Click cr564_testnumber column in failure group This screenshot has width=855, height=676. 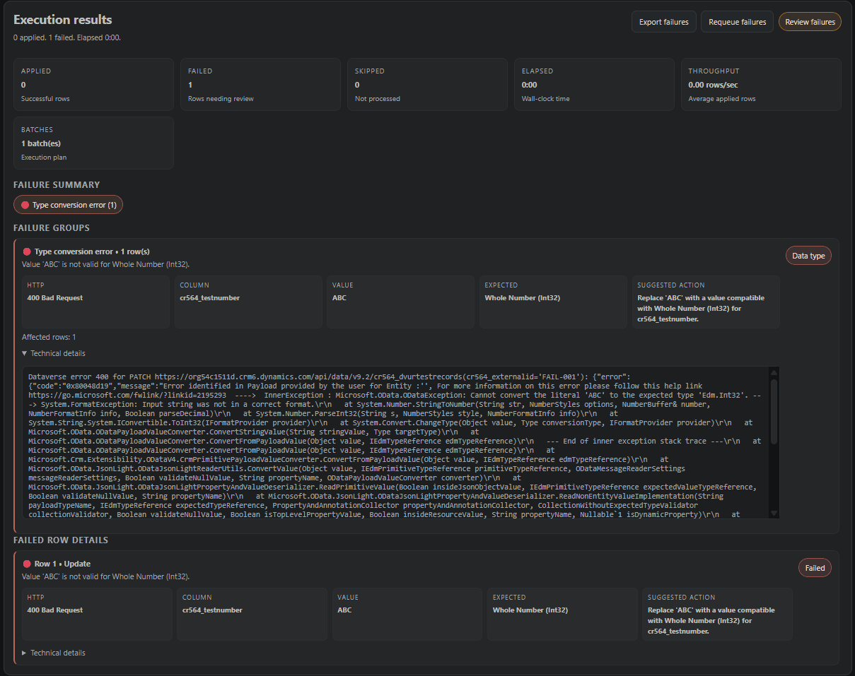[209, 298]
